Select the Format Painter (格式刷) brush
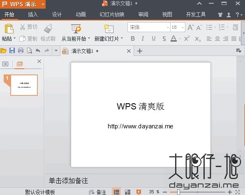Viewport: 245px width, 195px height. pyautogui.click(x=48, y=28)
